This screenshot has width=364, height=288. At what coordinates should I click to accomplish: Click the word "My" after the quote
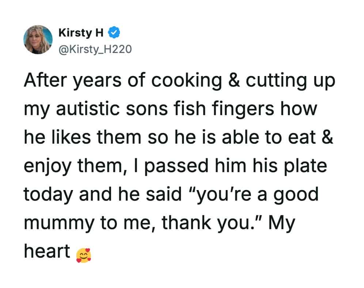[281, 223]
